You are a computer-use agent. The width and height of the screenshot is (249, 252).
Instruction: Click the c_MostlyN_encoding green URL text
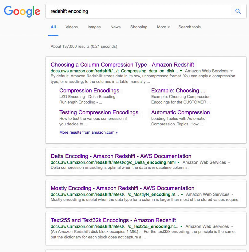(115, 194)
